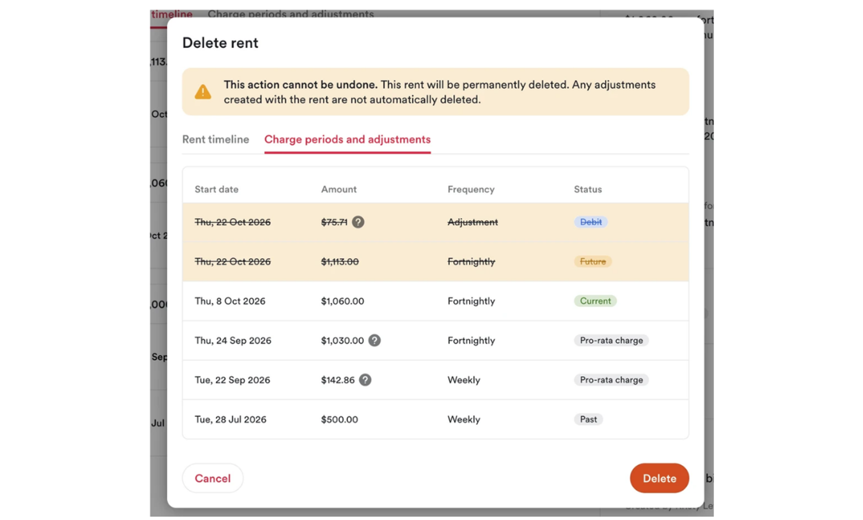This screenshot has width=863, height=520.
Task: Click Pro-rata charge badge in 24 Sep row
Action: pos(611,340)
